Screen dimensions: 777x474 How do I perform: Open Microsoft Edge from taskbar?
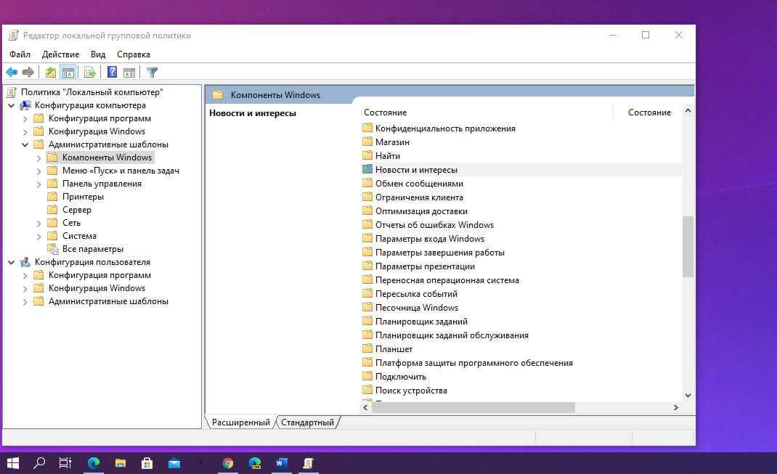pyautogui.click(x=93, y=463)
